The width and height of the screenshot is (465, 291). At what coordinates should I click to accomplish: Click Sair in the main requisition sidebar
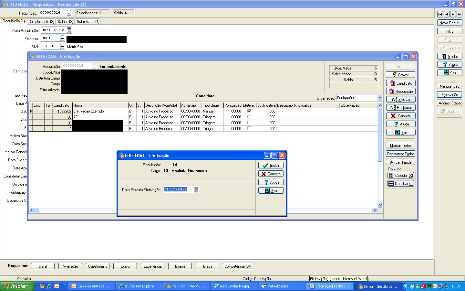tap(450, 73)
